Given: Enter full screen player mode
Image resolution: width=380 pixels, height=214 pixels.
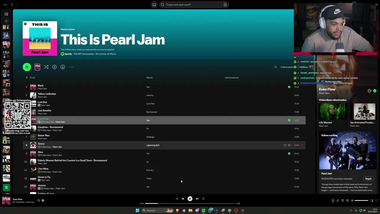Looking at the screenshot, I should [377, 201].
